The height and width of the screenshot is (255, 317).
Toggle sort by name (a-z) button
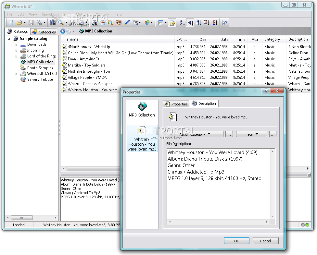(182, 23)
